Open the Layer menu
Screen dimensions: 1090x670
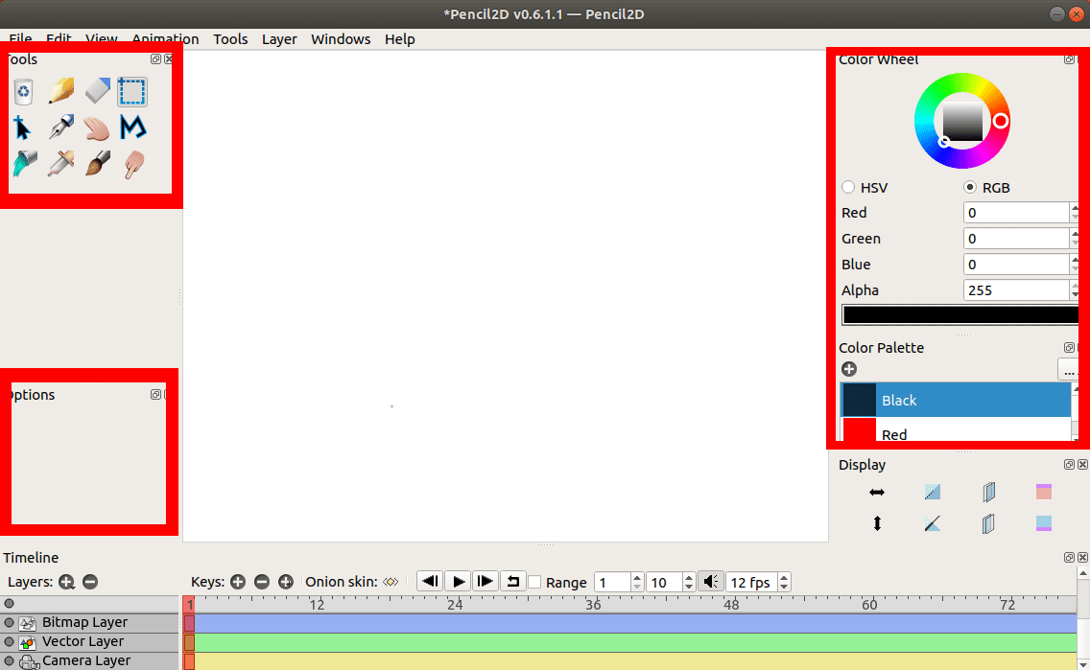(x=278, y=39)
